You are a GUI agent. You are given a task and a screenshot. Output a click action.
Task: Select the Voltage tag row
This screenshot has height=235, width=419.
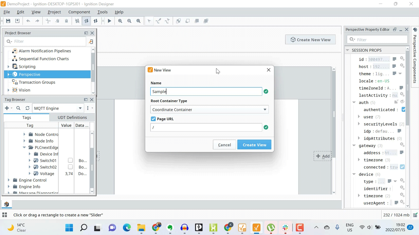point(47,174)
